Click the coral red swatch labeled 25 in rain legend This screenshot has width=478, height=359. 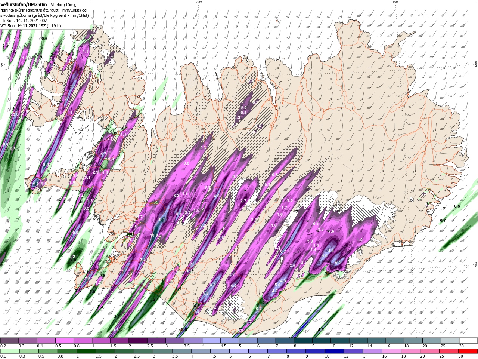449,351
